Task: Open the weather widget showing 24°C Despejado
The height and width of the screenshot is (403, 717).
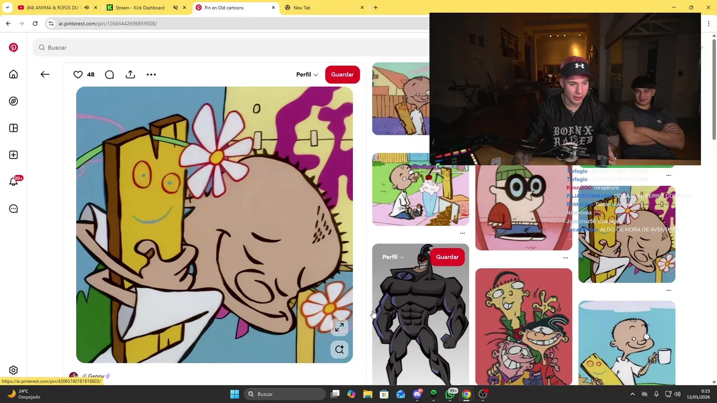Action: click(24, 394)
